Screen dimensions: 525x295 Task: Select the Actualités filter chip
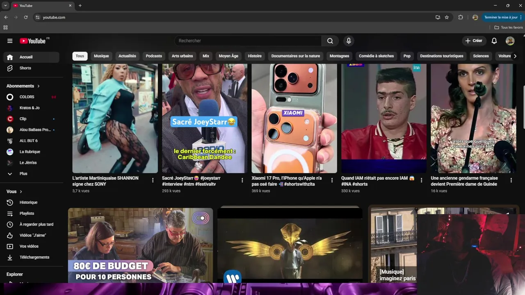[127, 56]
